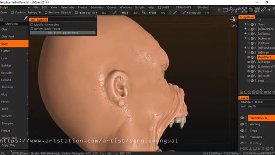The image size is (275, 155).
Task: Hide the [4x]Tongue volume eye icon
Action: click(248, 71)
